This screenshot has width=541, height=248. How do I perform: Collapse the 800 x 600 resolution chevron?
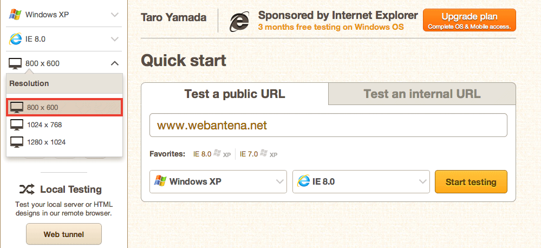115,63
